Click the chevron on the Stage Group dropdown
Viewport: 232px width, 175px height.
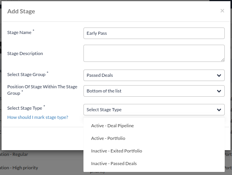point(219,75)
